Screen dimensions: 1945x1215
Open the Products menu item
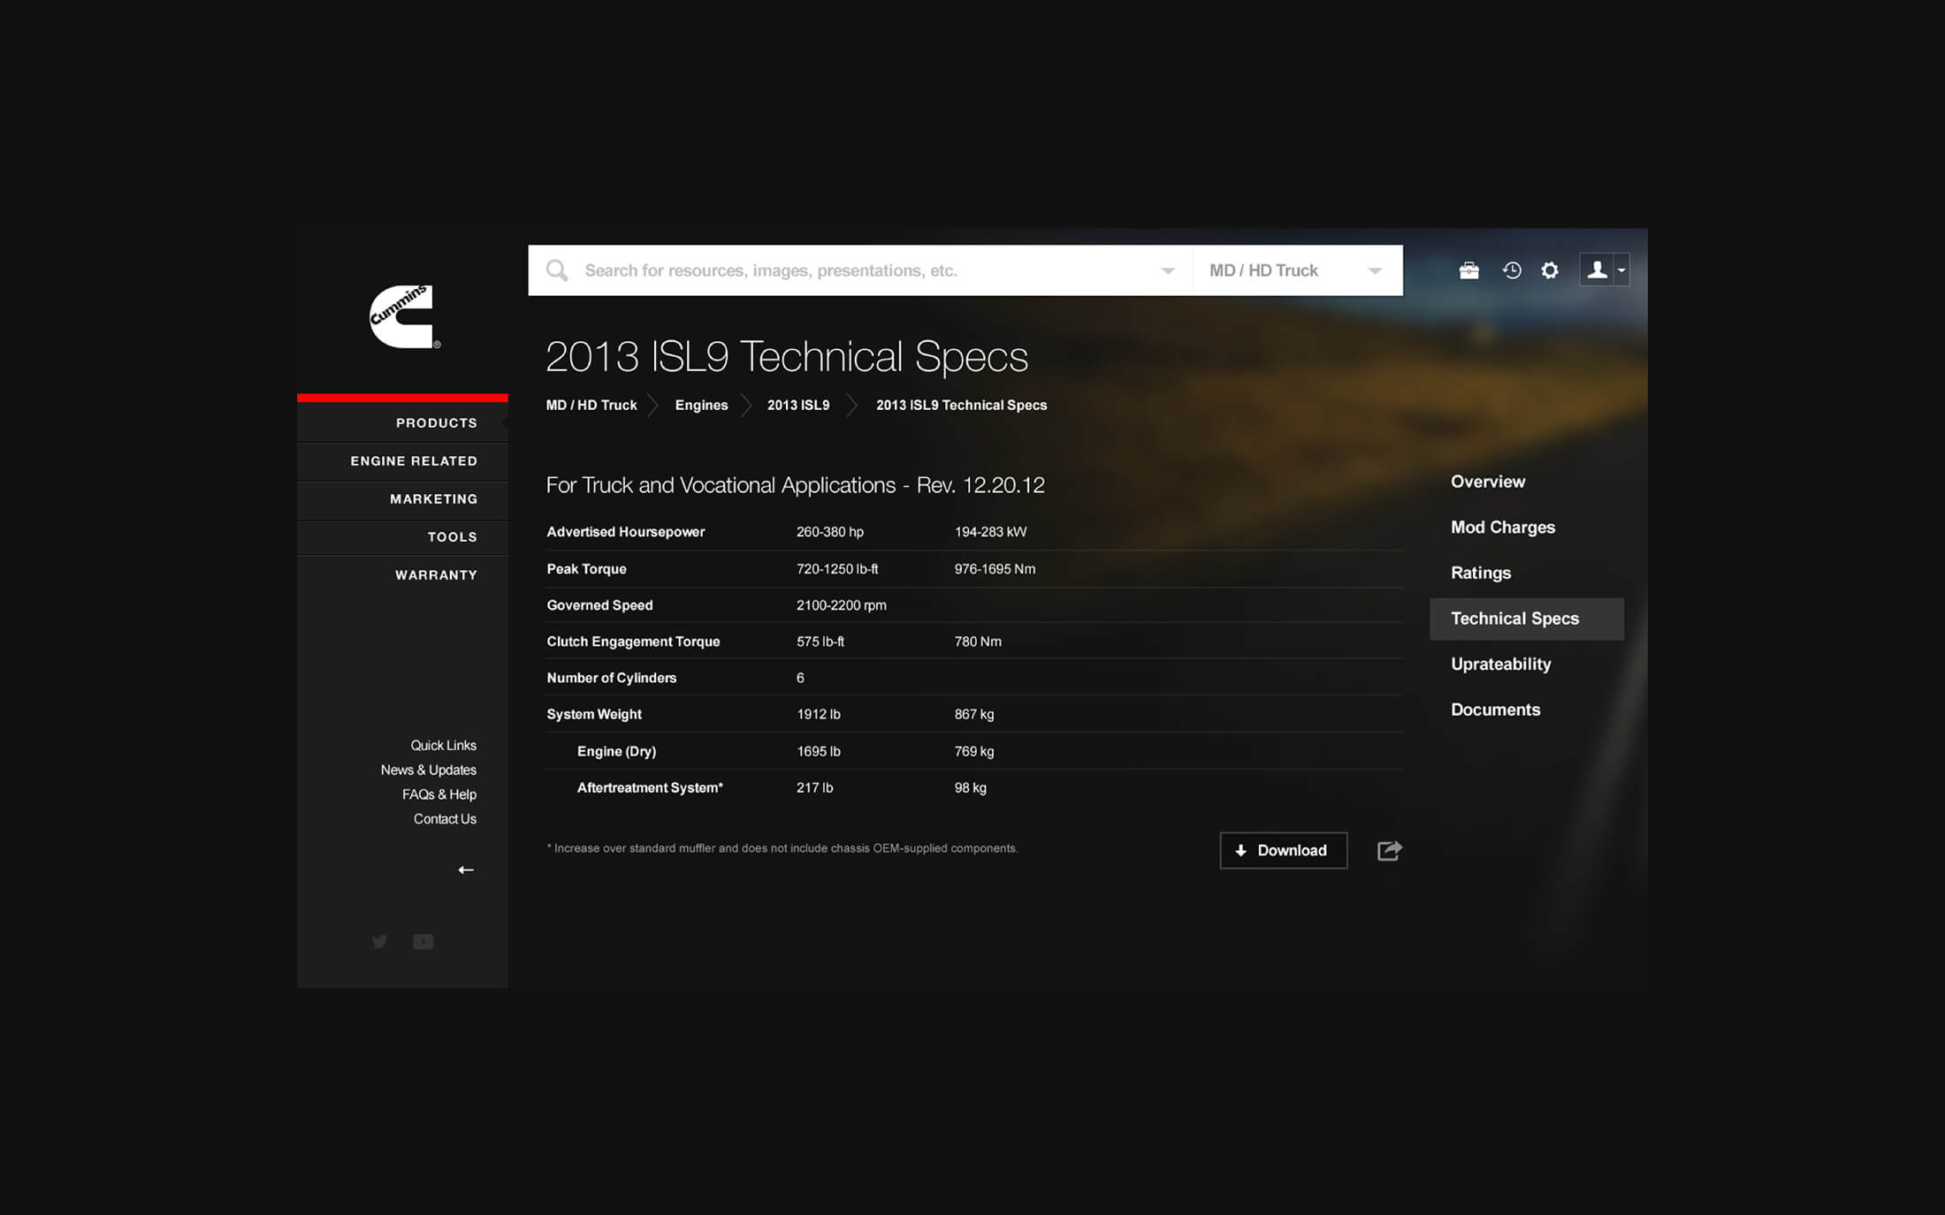coord(436,423)
